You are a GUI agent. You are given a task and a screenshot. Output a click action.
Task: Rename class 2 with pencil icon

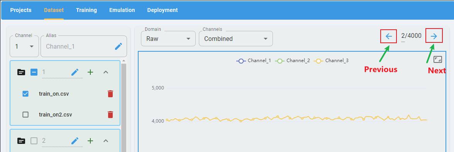75,141
